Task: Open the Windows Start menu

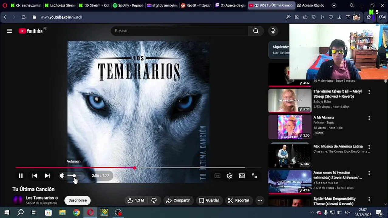Action: click(7, 212)
